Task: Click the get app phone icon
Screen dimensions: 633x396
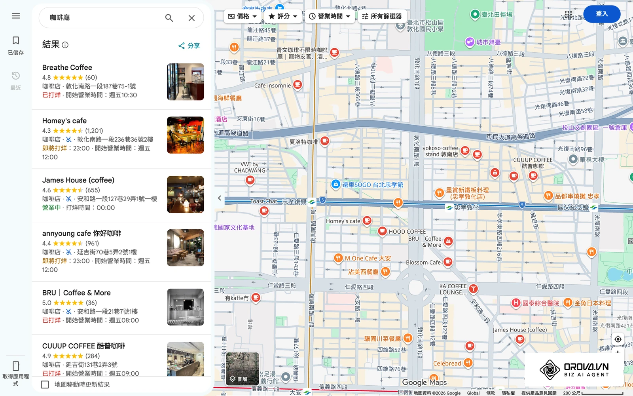Action: (x=16, y=366)
